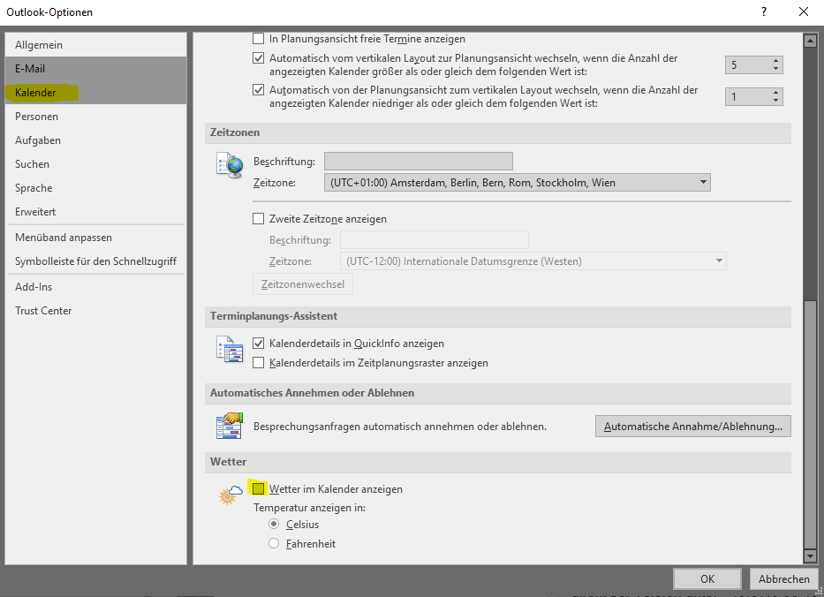Uncheck Kalenderdetails in QuickInfo anzeigen
This screenshot has height=597, width=824.
coord(259,344)
